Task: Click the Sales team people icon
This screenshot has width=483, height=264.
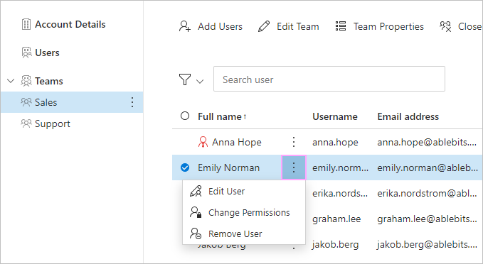Action: pos(26,102)
